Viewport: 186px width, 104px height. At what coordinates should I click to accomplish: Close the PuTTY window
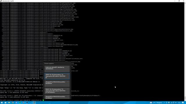[x=183, y=1]
